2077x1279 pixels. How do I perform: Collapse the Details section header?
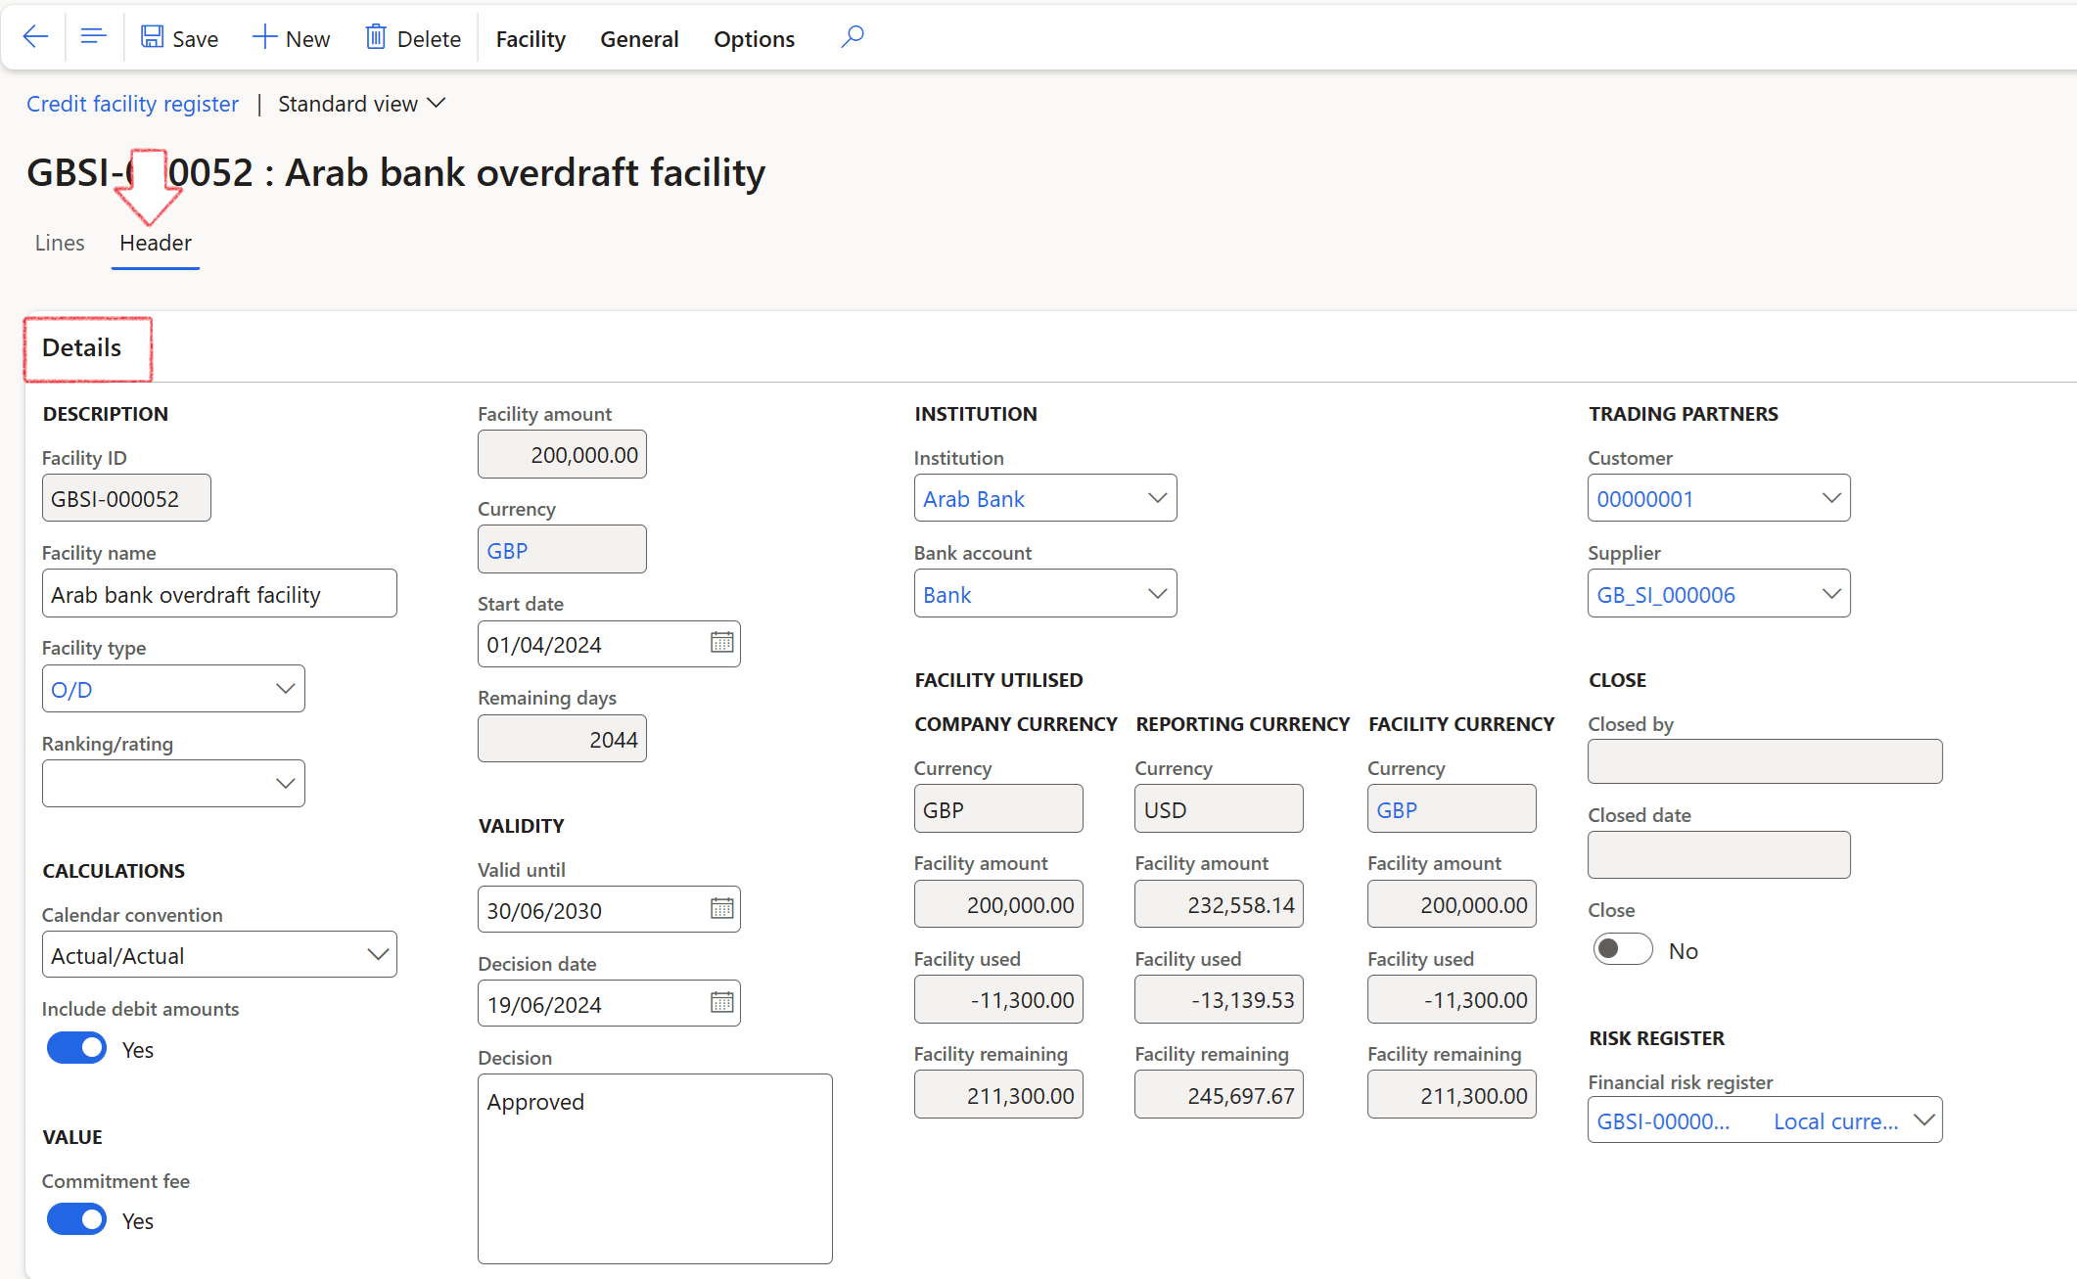[x=82, y=347]
